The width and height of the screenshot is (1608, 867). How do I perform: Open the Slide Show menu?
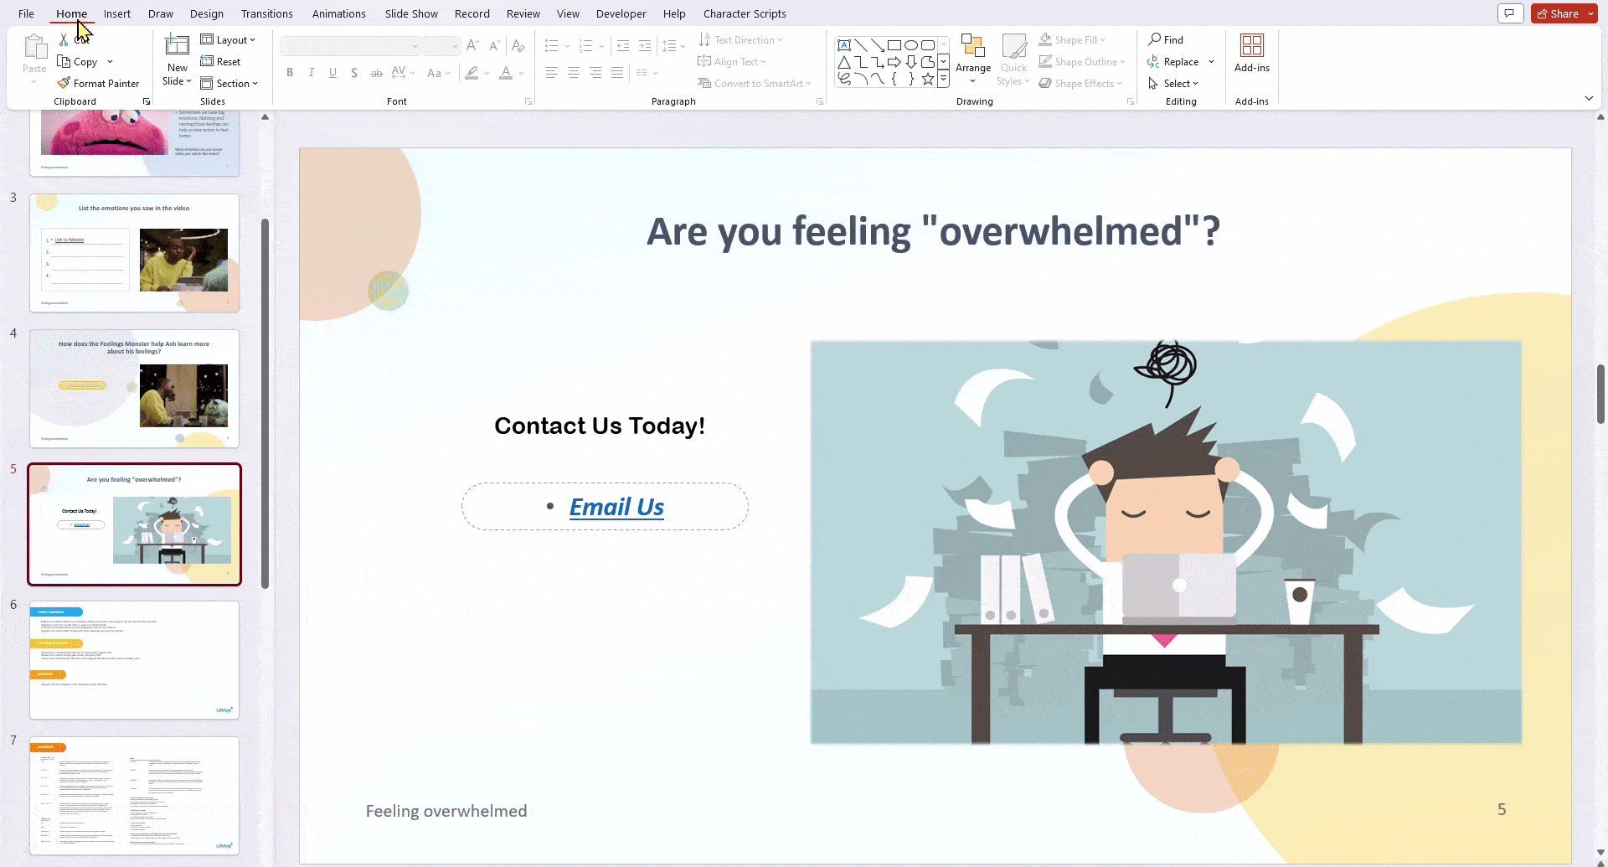[411, 13]
